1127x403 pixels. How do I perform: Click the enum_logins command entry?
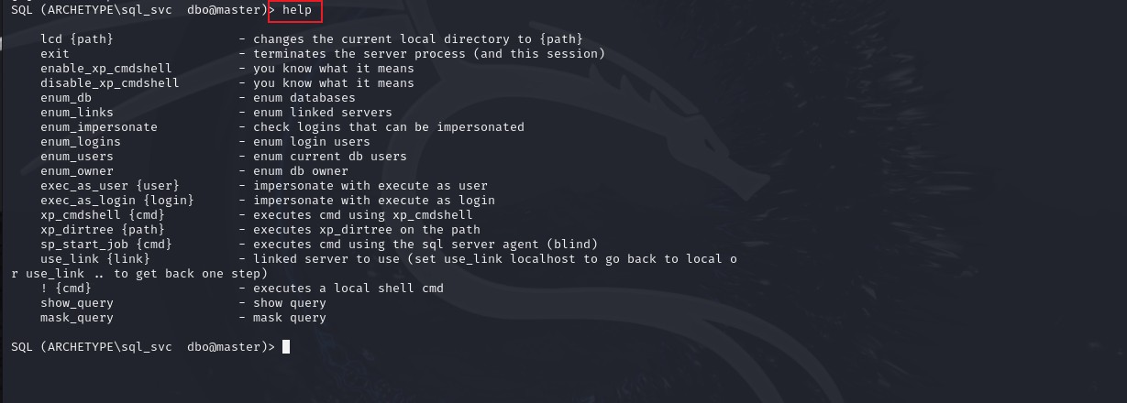(81, 142)
